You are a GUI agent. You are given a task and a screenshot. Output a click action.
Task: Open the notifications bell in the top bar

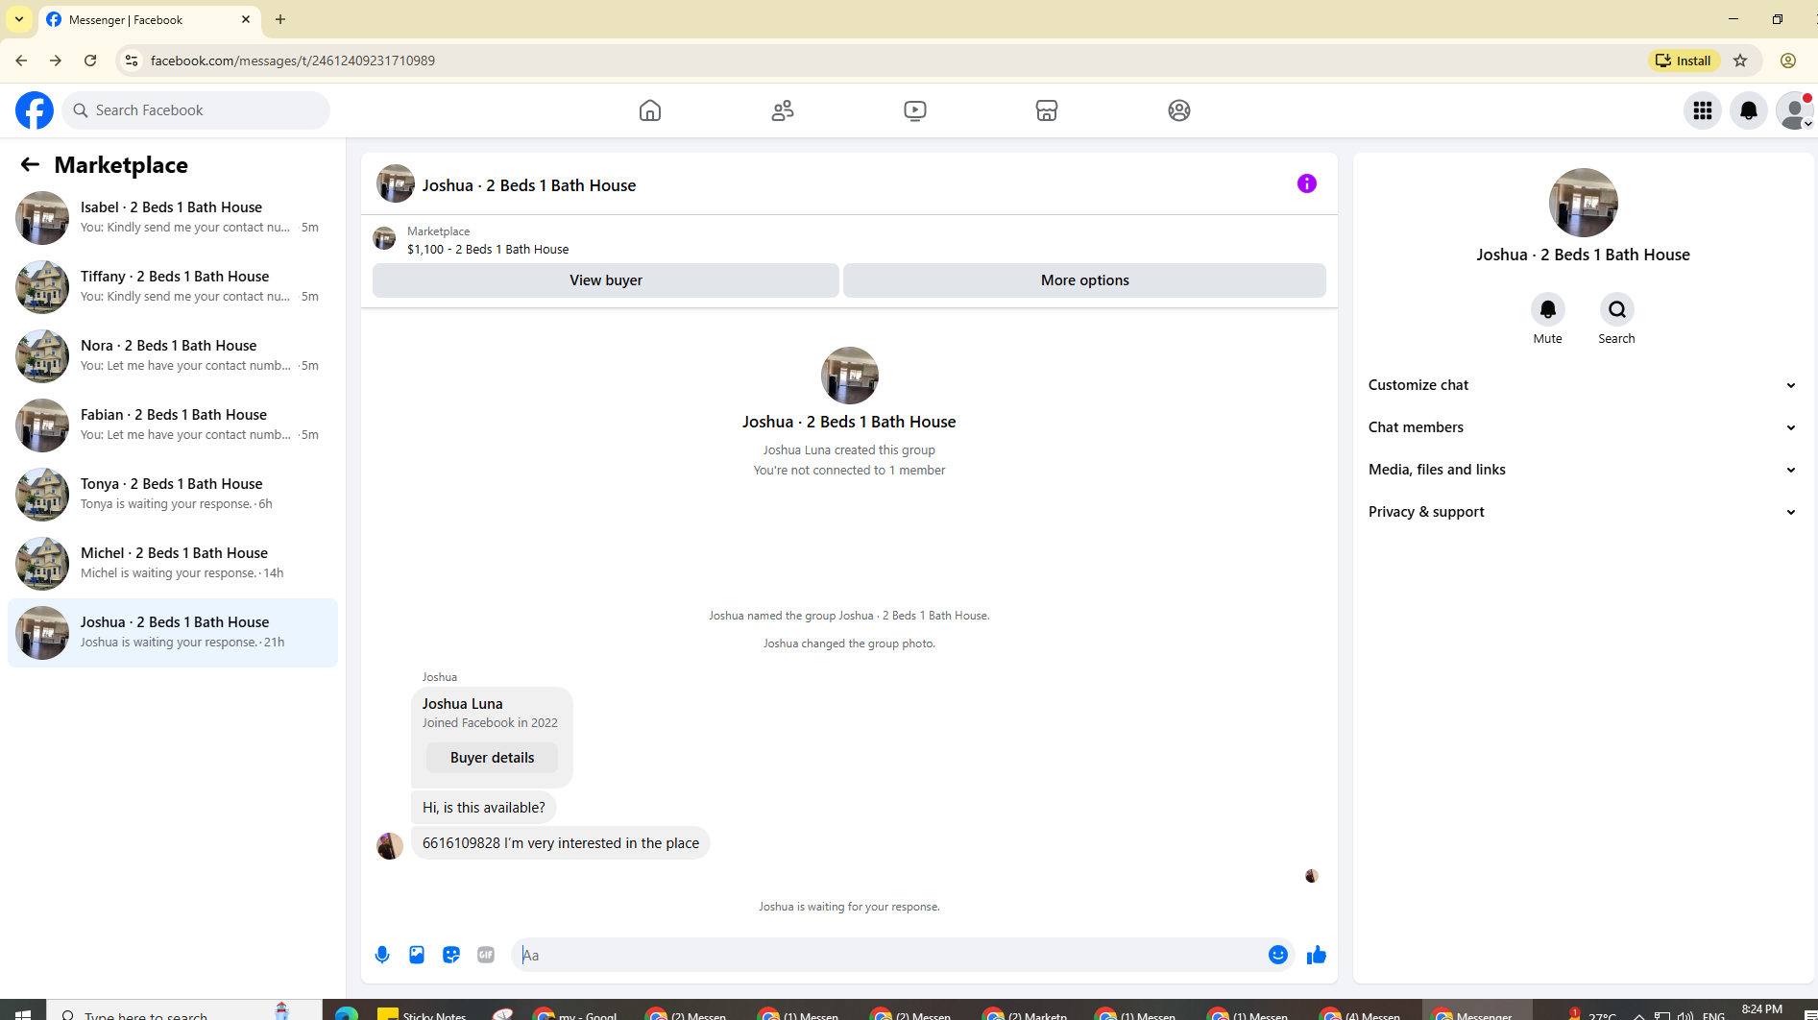(1749, 110)
